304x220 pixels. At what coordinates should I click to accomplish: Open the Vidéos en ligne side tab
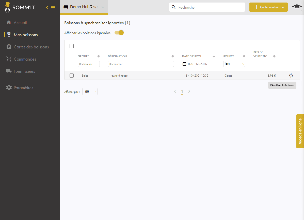pos(300,131)
